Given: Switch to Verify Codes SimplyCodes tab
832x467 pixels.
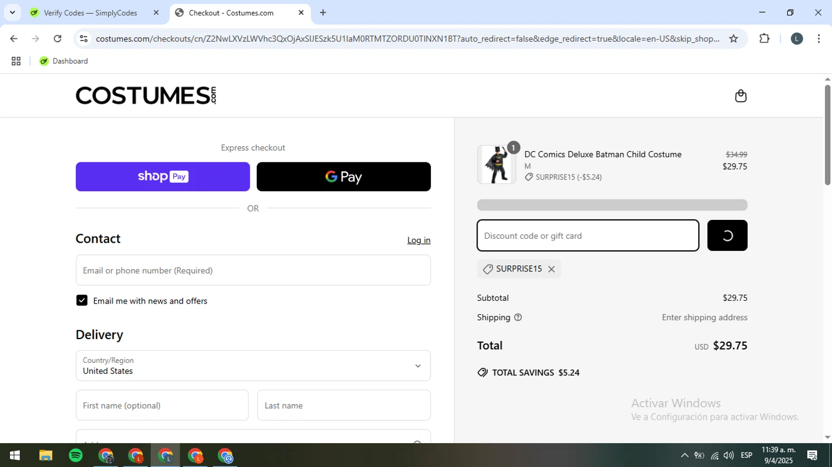Looking at the screenshot, I should click(x=90, y=13).
